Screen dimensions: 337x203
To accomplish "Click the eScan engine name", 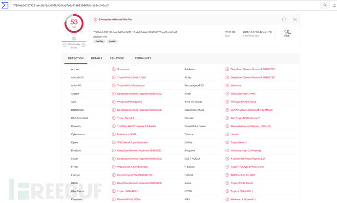I will coord(75,159).
